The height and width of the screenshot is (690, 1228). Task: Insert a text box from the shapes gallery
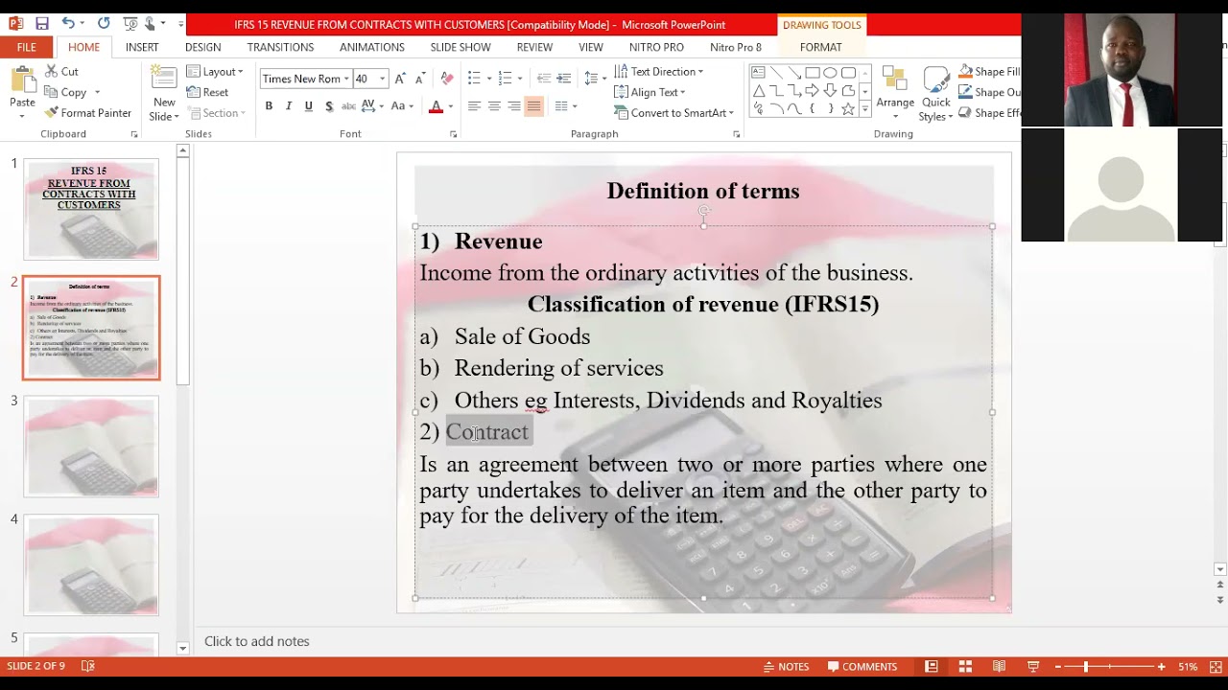tap(759, 73)
